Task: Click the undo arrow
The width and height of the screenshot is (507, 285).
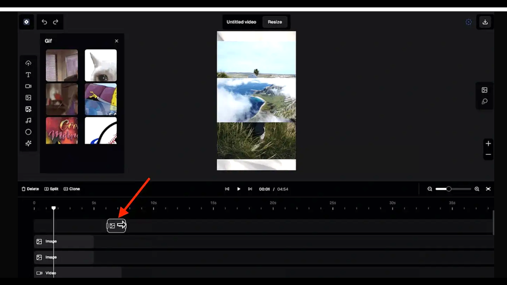Action: tap(44, 22)
